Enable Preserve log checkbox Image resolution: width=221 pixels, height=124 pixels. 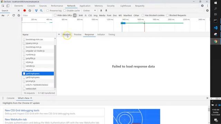[x=48, y=11]
